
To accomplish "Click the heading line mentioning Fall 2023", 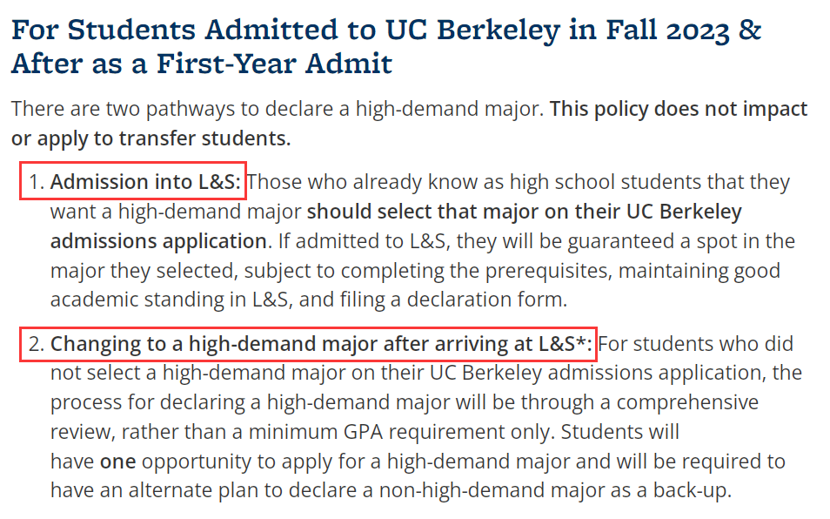I will [x=386, y=30].
